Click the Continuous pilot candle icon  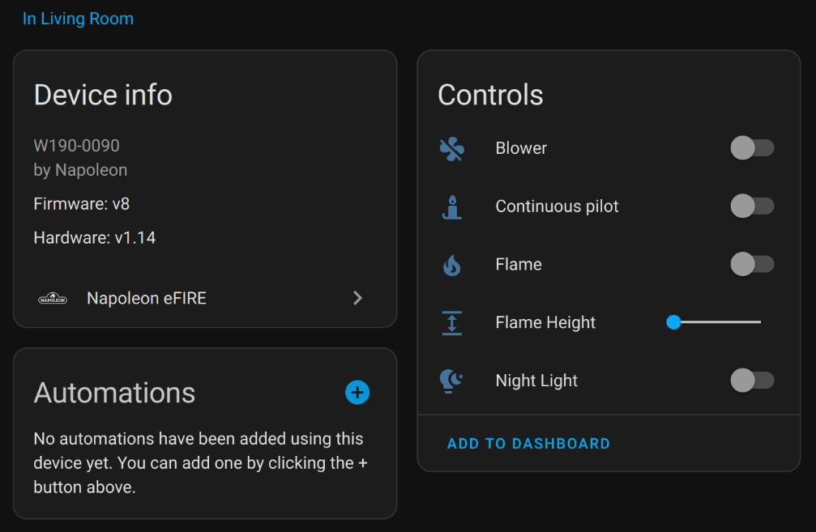(452, 206)
